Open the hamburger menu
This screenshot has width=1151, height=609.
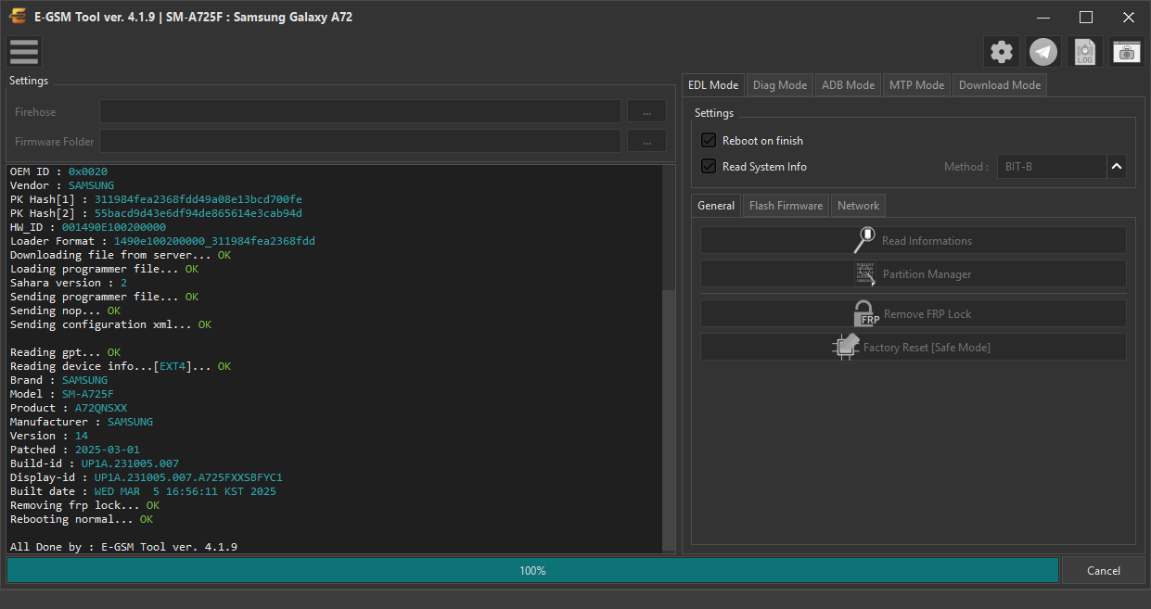click(24, 52)
